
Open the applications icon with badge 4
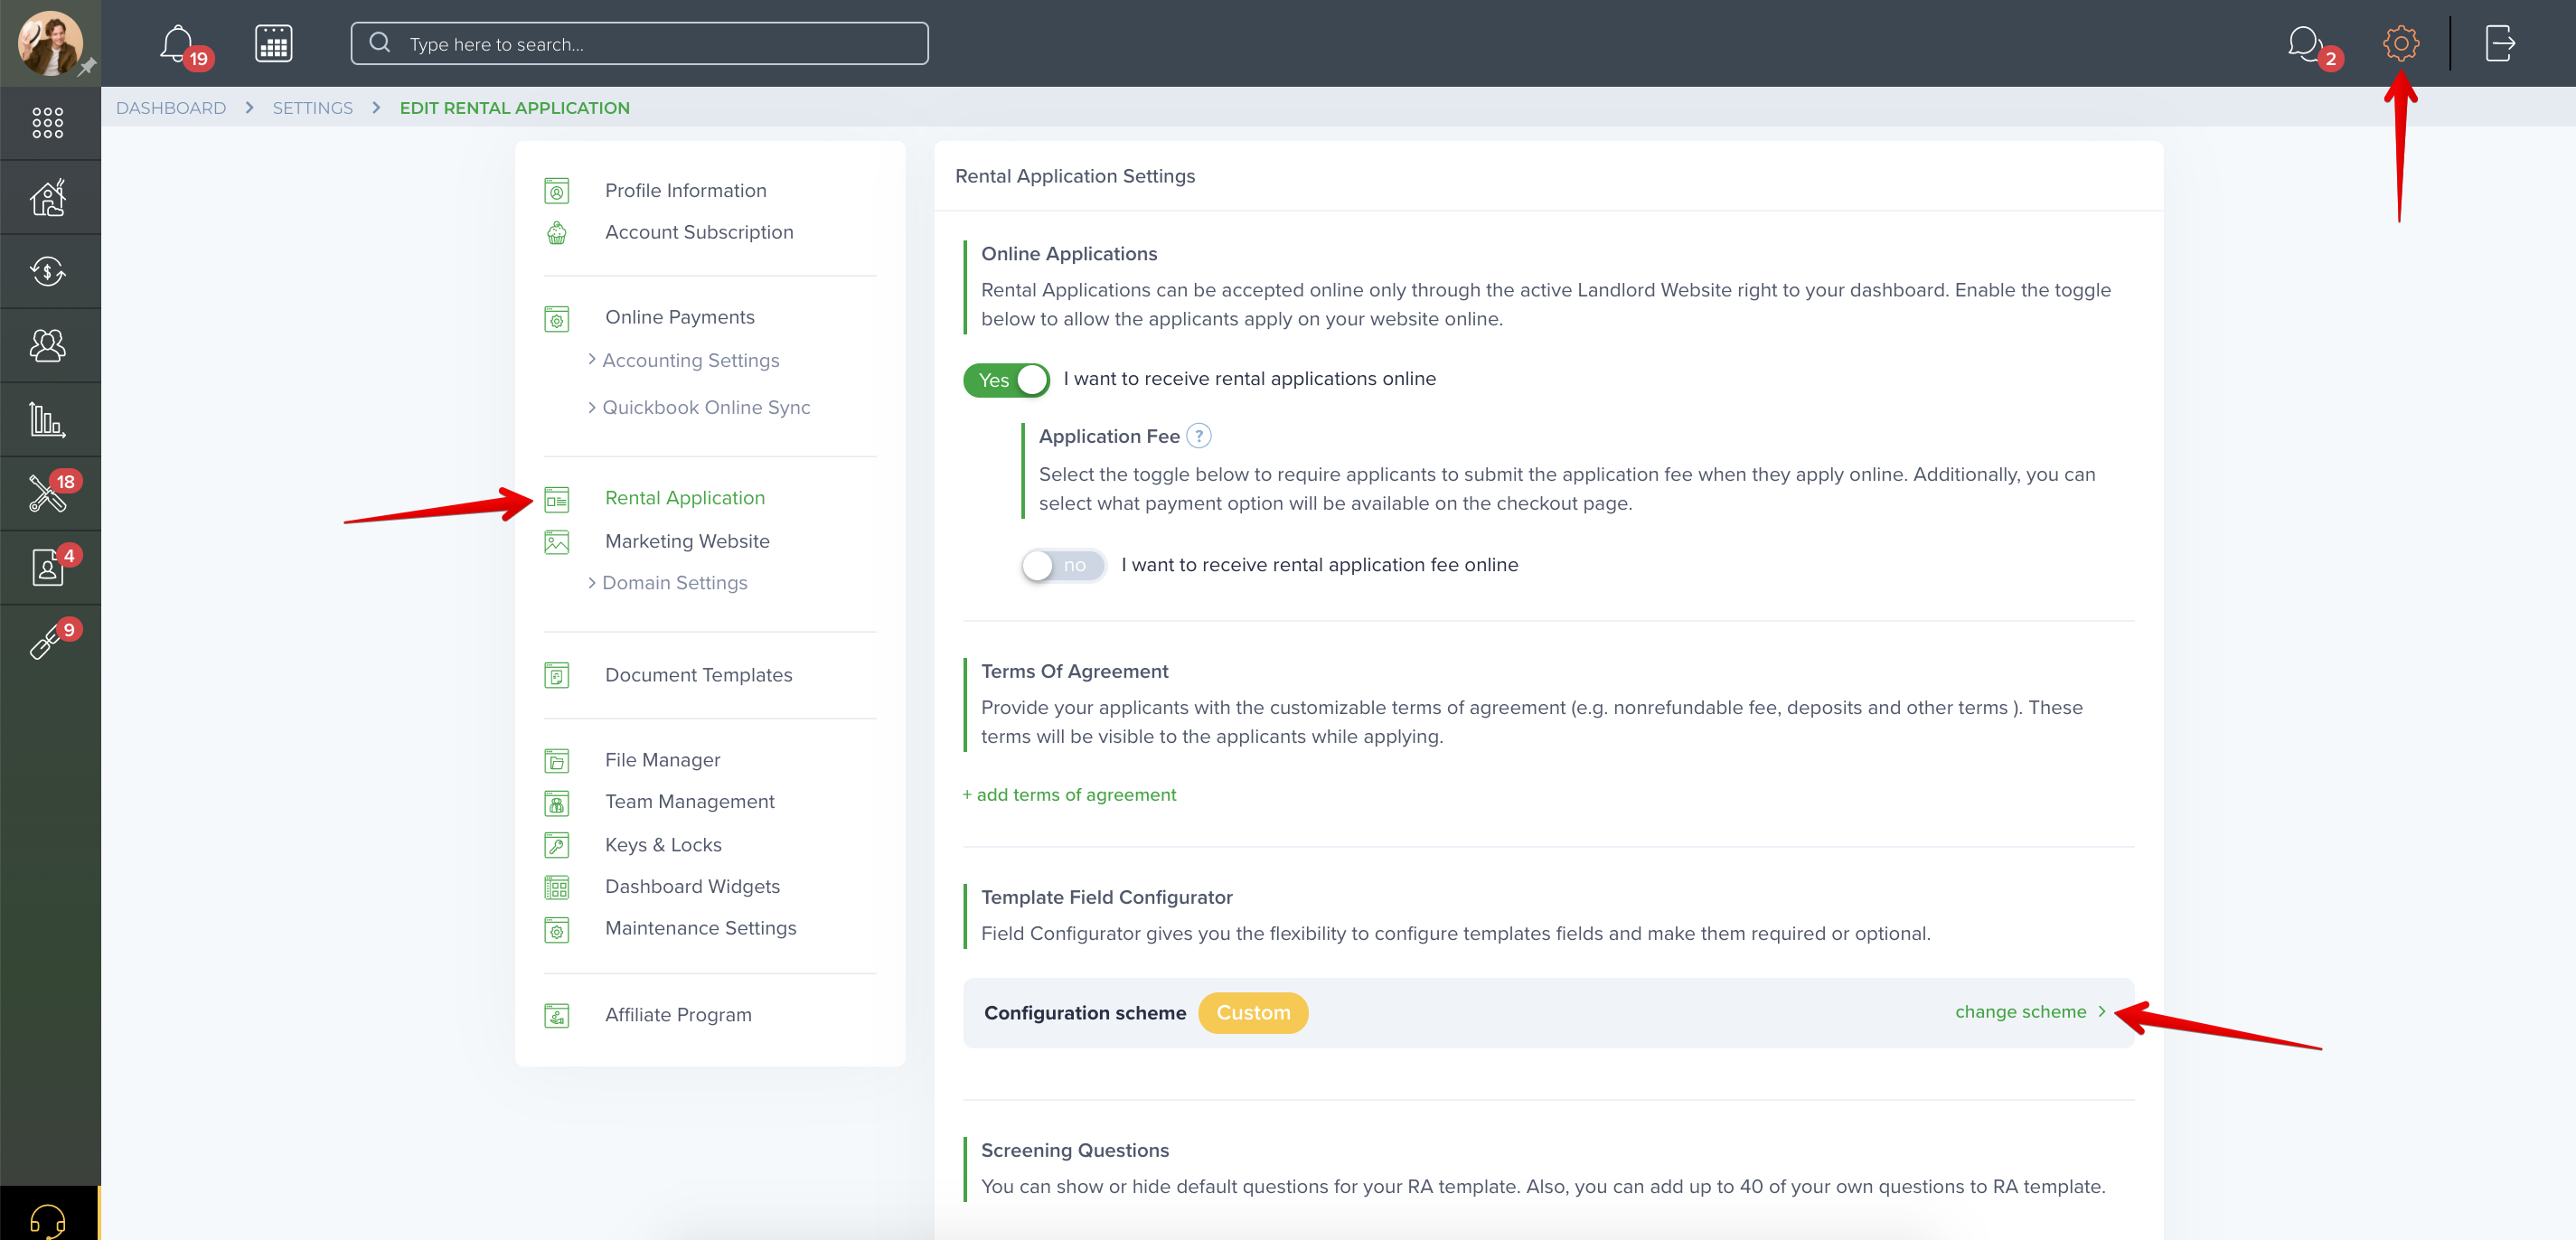point(48,567)
